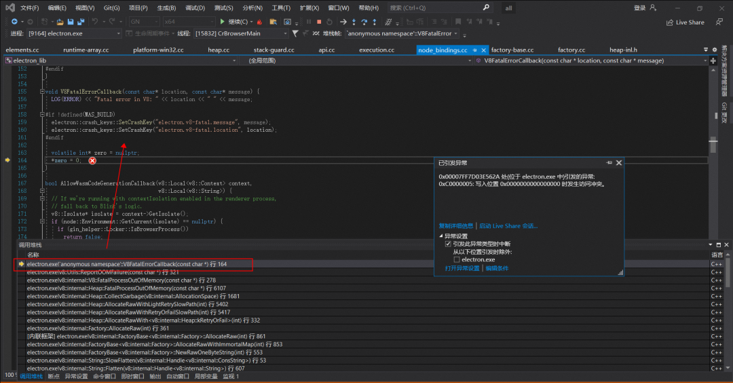Collapse the 异常设置 exception settings section
Viewport: 733px width, 383px height.
click(441, 236)
